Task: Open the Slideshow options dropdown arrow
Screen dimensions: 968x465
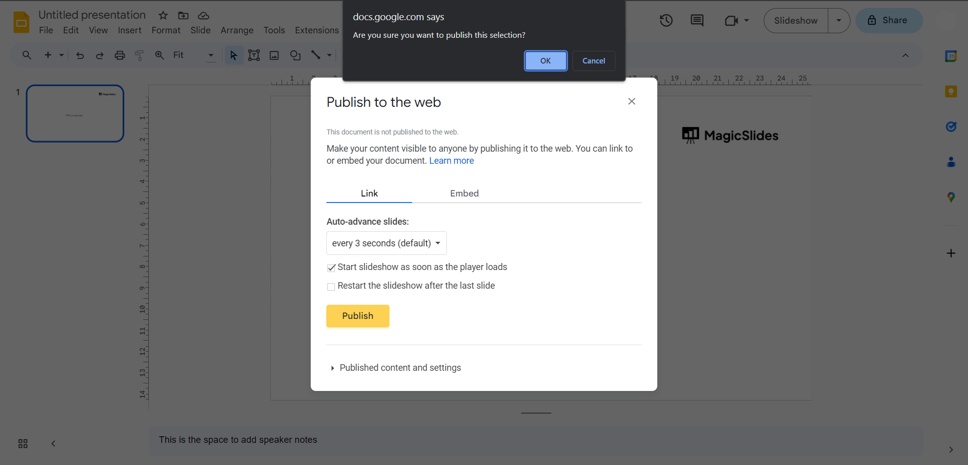Action: point(838,21)
